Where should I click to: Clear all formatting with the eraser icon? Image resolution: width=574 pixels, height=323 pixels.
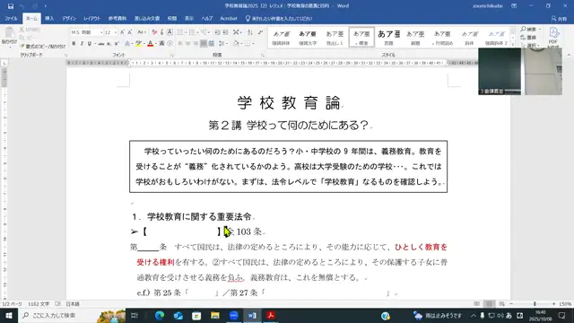(x=154, y=32)
